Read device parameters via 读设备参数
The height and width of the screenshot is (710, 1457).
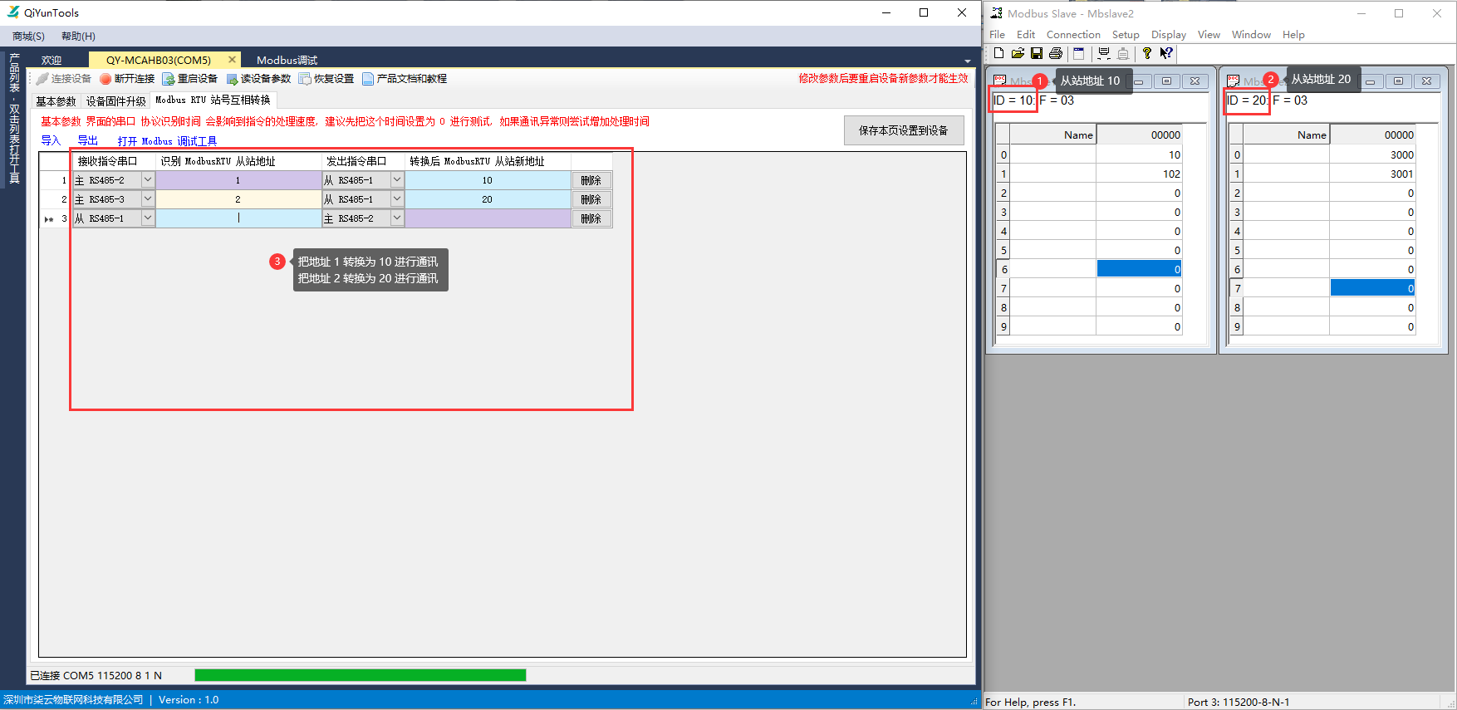pyautogui.click(x=258, y=79)
